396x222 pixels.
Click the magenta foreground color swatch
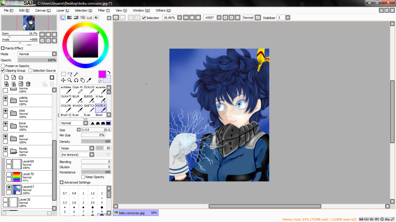(102, 74)
